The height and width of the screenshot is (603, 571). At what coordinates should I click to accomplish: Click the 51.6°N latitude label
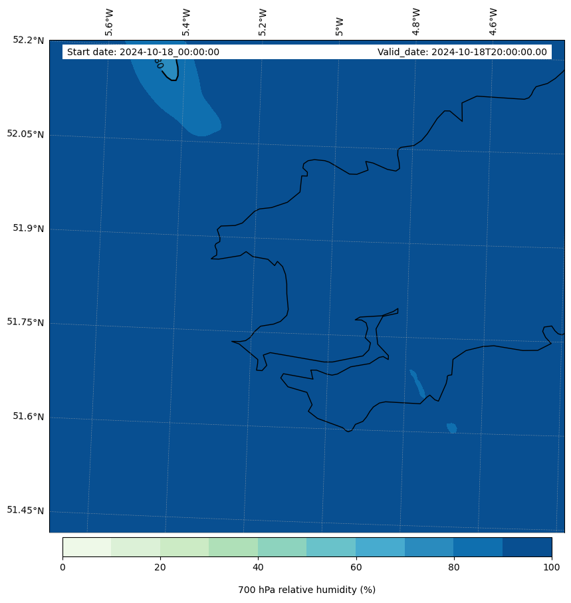click(29, 416)
